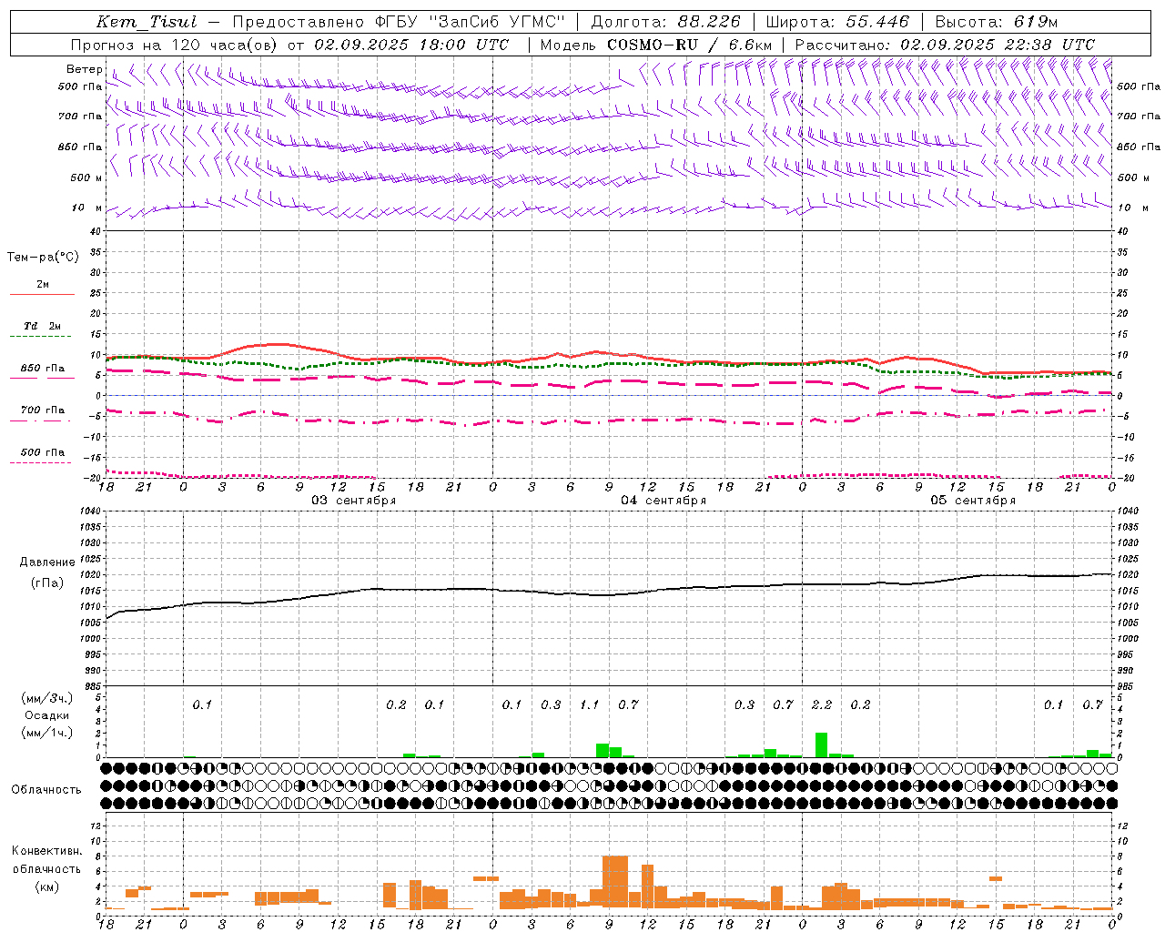1165x932 pixels.
Task: Click the date label "03 сентября"
Action: (354, 501)
